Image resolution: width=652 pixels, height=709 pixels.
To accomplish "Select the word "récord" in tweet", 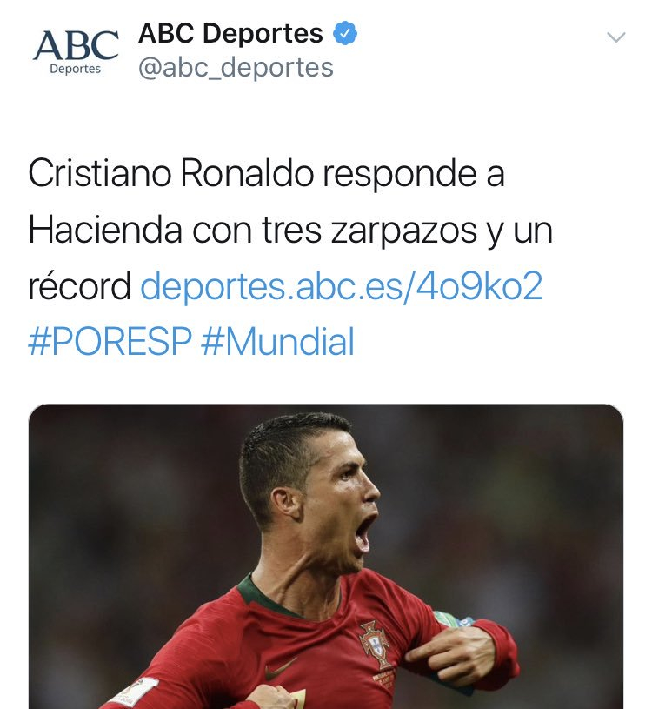I will [79, 286].
